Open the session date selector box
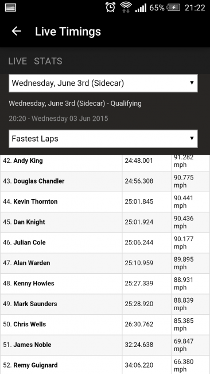This screenshot has height=374, width=210. [103, 83]
